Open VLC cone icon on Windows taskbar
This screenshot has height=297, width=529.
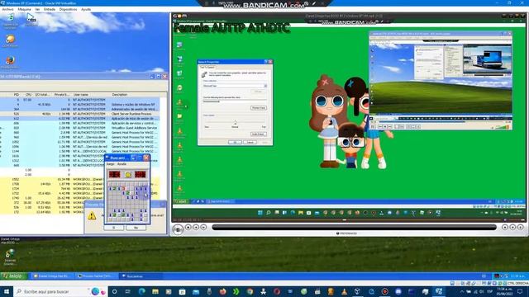click(x=344, y=291)
